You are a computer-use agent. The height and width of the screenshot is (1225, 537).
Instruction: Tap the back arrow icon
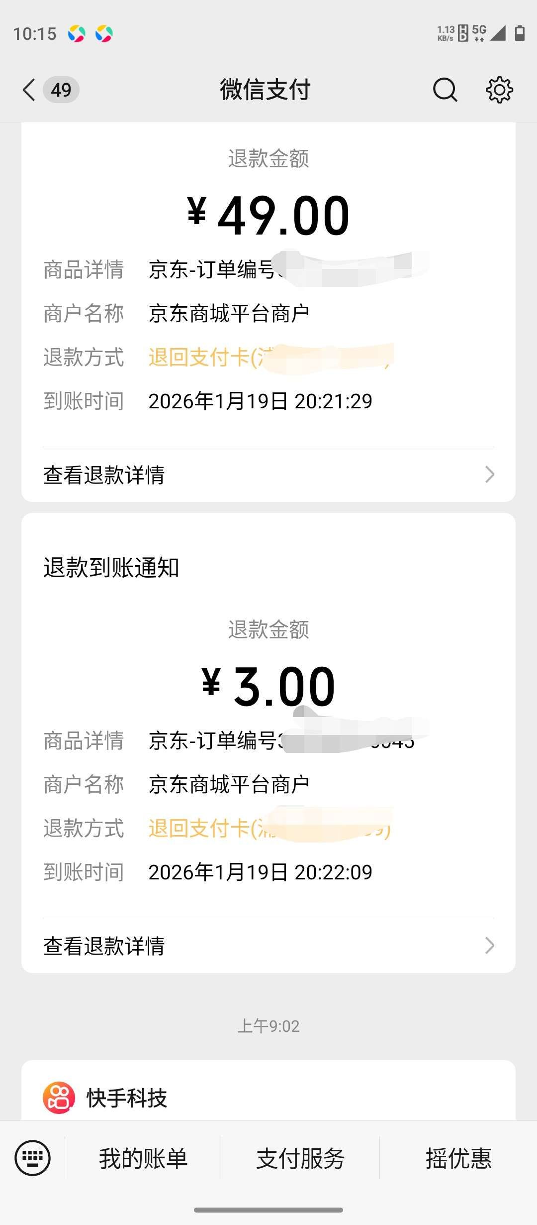pos(29,90)
